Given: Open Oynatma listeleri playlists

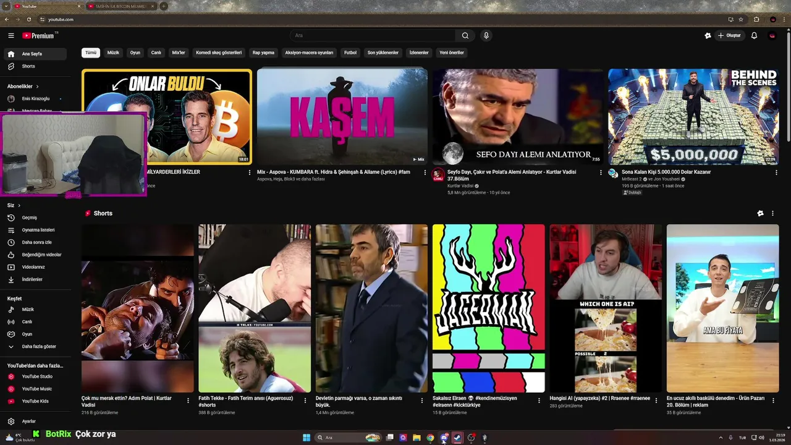Looking at the screenshot, I should 35,230.
